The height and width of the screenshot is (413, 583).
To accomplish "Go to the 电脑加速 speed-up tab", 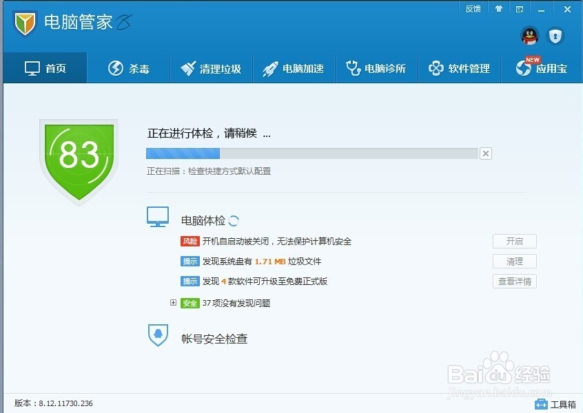I will coord(294,68).
